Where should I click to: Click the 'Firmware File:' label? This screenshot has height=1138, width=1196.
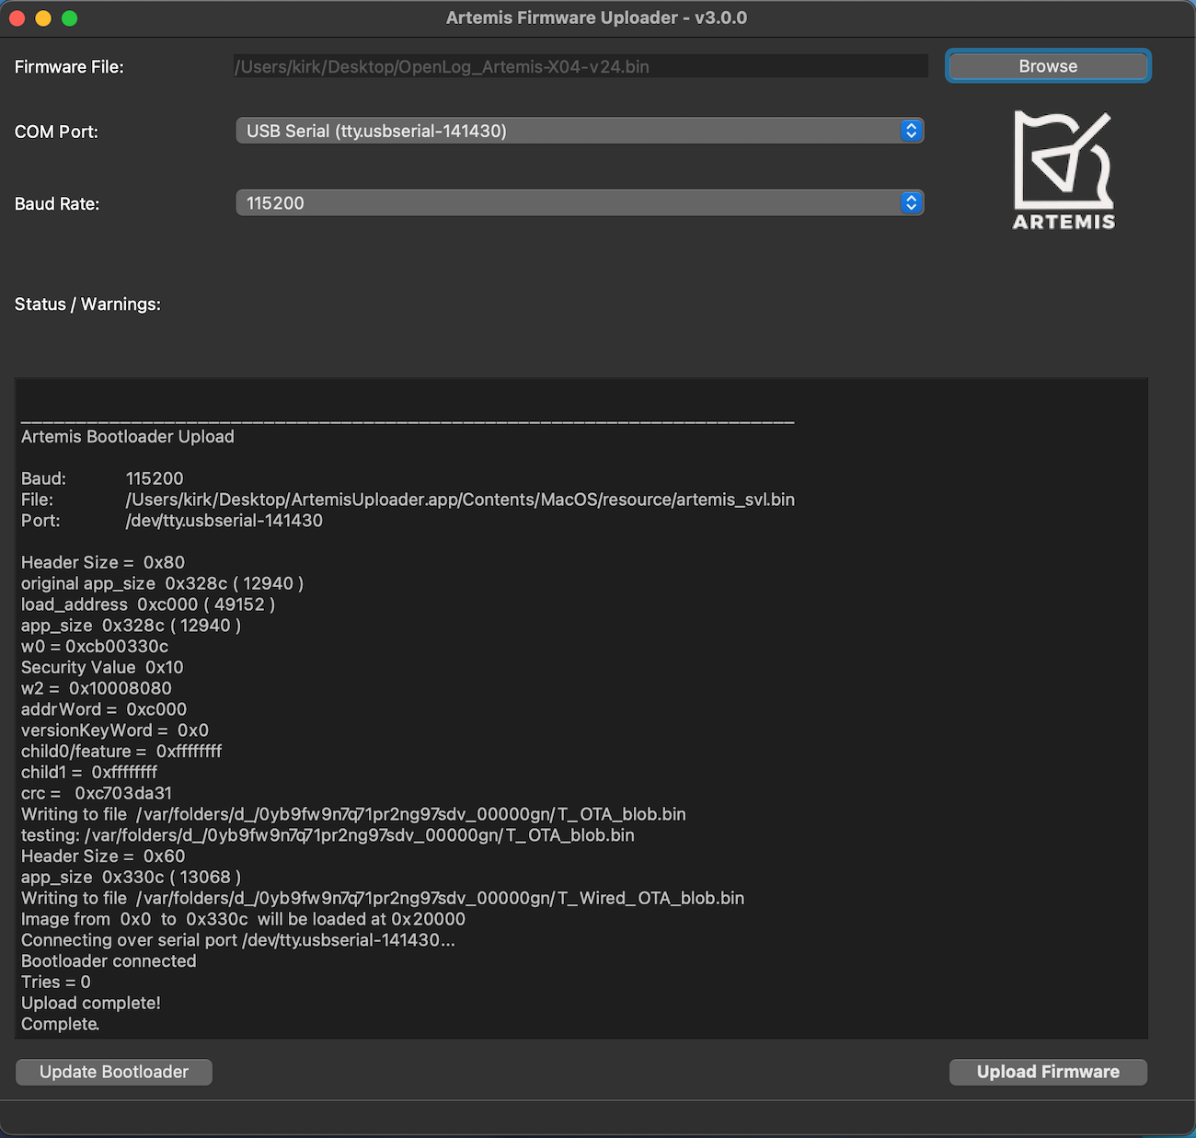69,67
